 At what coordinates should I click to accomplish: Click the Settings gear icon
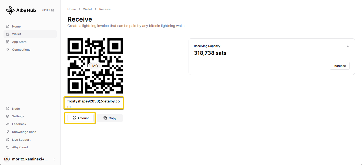pyautogui.click(x=8, y=116)
